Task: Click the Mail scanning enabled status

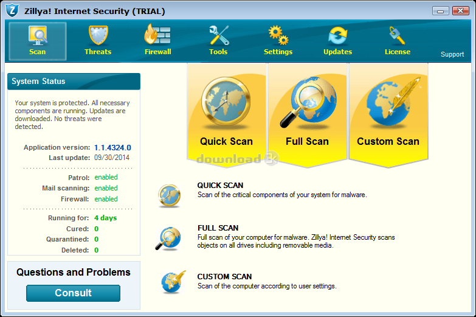Action: point(106,188)
